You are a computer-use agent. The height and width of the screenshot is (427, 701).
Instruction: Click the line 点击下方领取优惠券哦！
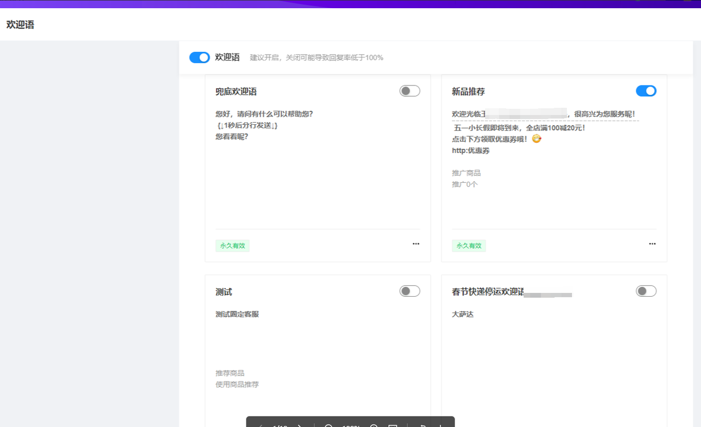[x=490, y=139]
